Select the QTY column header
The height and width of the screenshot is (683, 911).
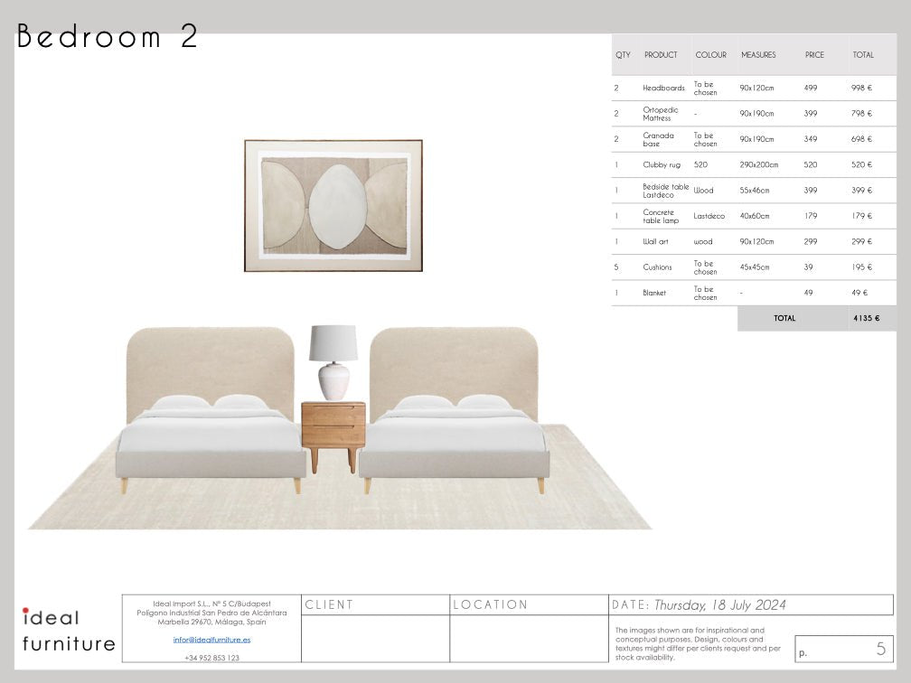point(623,54)
